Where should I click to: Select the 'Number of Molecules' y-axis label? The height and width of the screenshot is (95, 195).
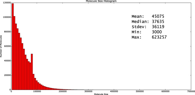tap(1, 46)
